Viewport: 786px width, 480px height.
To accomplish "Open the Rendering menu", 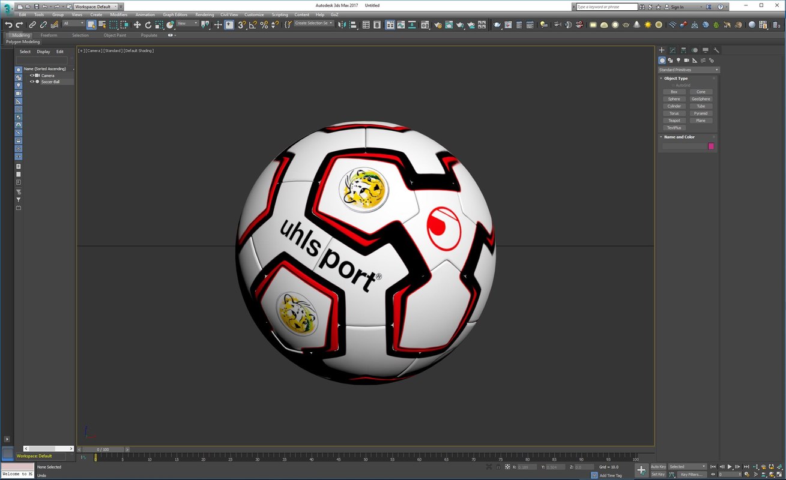I will 204,14.
